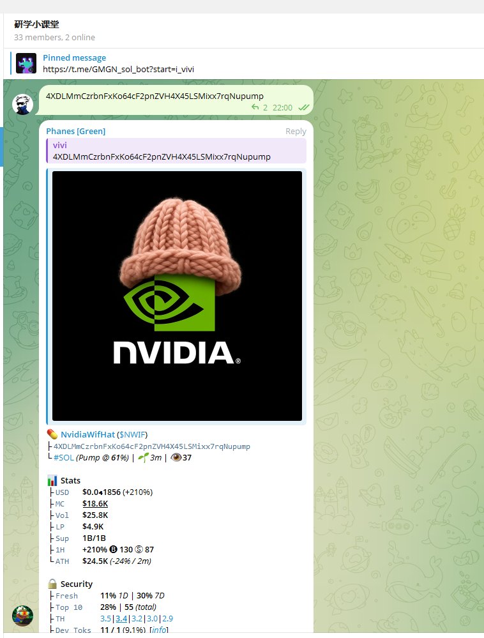Viewport: 484px width, 638px height.
Task: Click the contract address in vivi's first message
Action: click(x=155, y=96)
